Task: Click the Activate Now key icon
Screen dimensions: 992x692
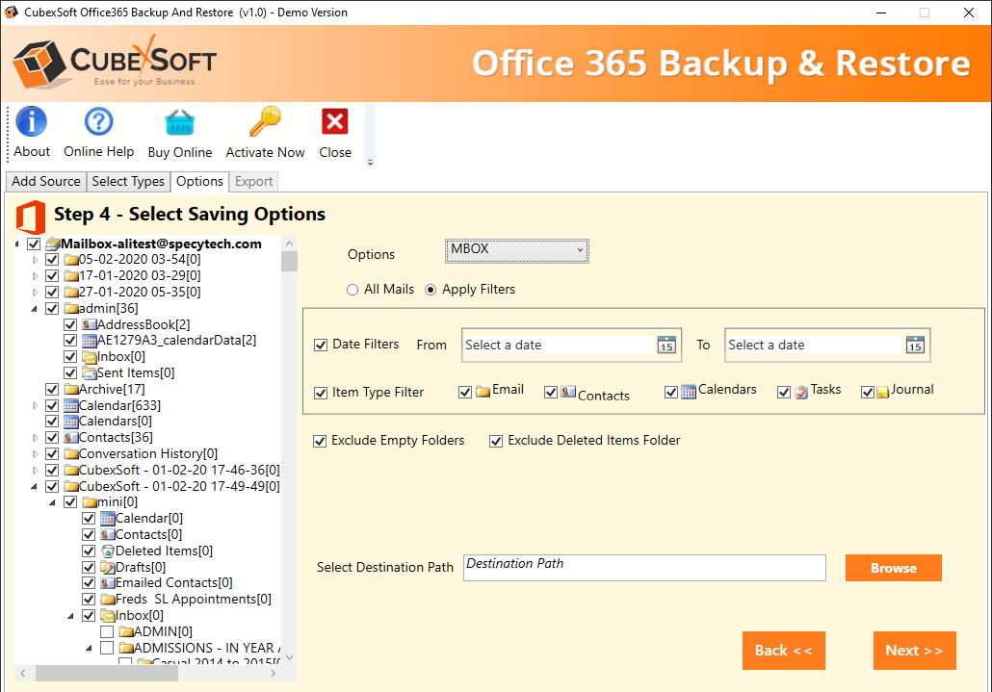Action: click(x=265, y=121)
